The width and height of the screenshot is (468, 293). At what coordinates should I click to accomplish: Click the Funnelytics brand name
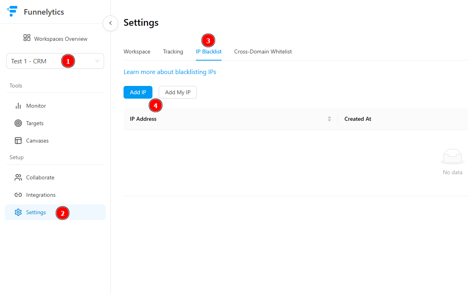tap(44, 12)
